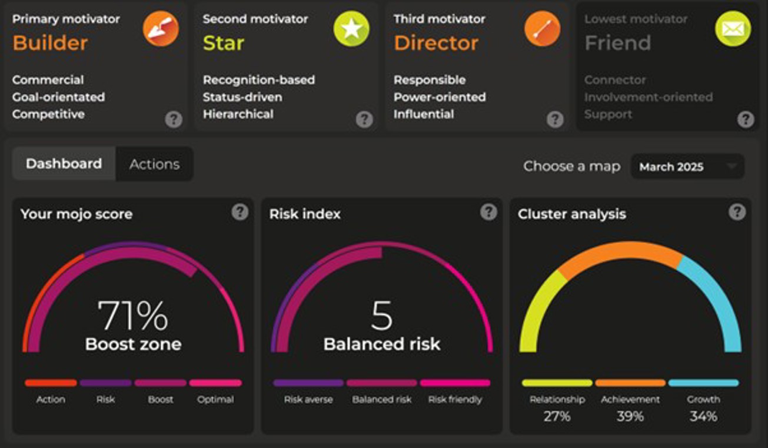
Task: Click the Growth cluster legend swatch
Action: tap(703, 383)
